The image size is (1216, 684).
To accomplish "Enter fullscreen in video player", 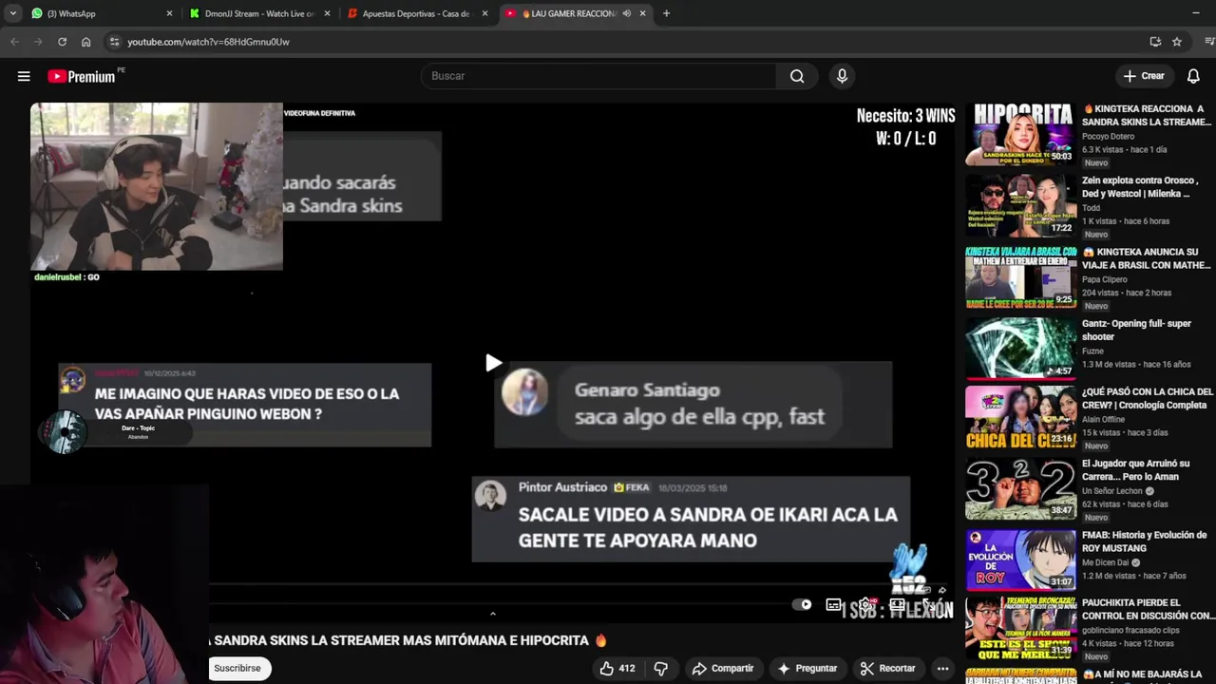I will click(927, 604).
